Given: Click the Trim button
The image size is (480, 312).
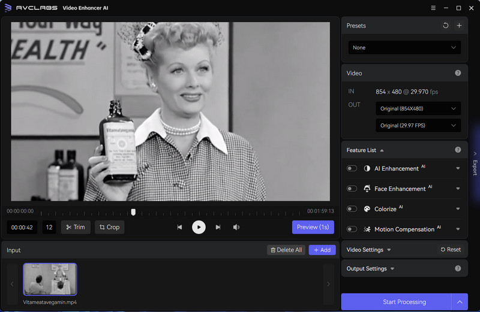Looking at the screenshot, I should tap(76, 227).
